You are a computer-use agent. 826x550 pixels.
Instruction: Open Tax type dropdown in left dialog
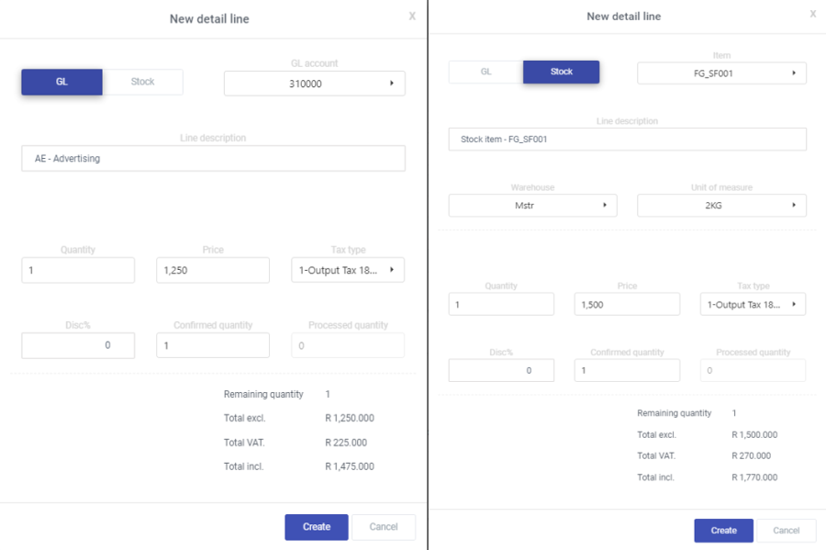coord(347,270)
